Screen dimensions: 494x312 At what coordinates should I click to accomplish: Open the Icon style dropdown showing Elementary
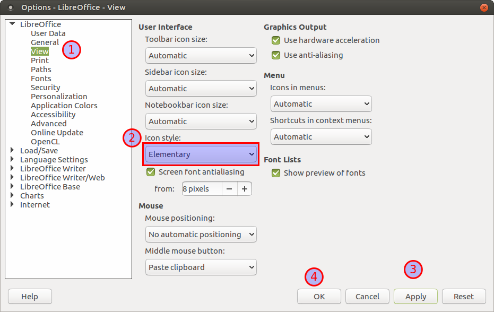201,154
